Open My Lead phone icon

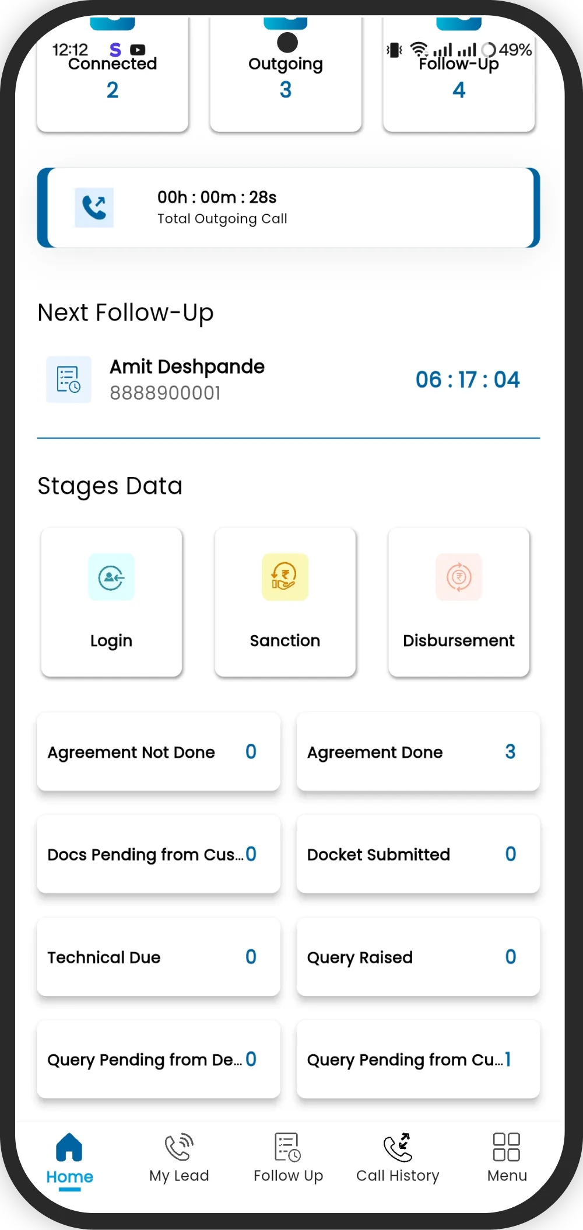[x=178, y=1148]
